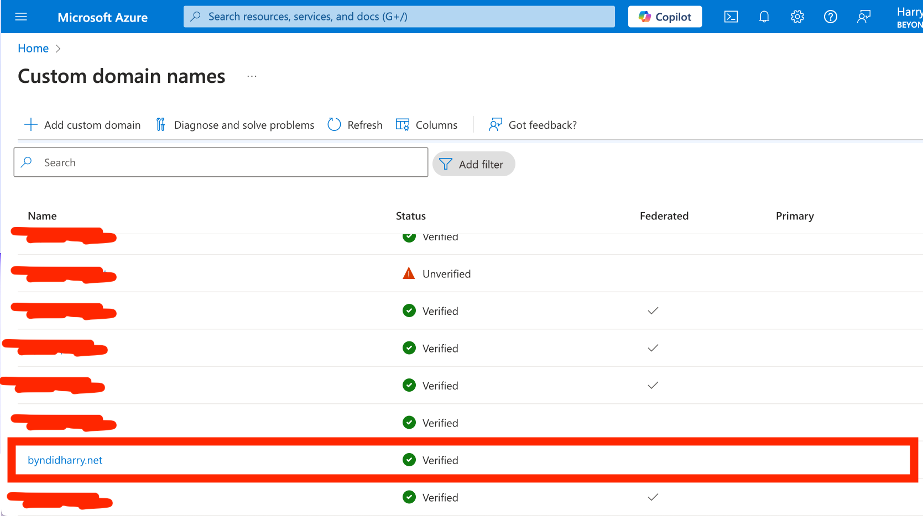Click the Verified status text for byndidharry.net
The width and height of the screenshot is (923, 516).
pyautogui.click(x=440, y=460)
